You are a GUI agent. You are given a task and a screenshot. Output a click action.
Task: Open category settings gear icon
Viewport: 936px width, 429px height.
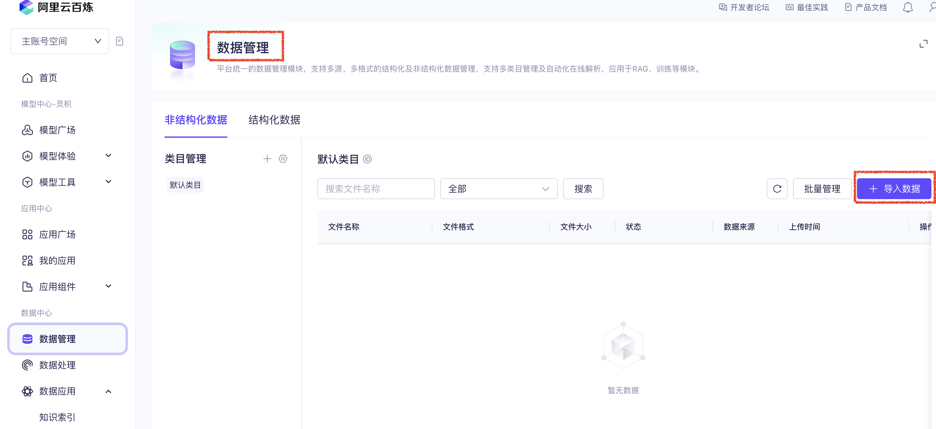tap(283, 159)
